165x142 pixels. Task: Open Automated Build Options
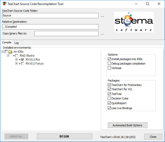[x=127, y=125]
